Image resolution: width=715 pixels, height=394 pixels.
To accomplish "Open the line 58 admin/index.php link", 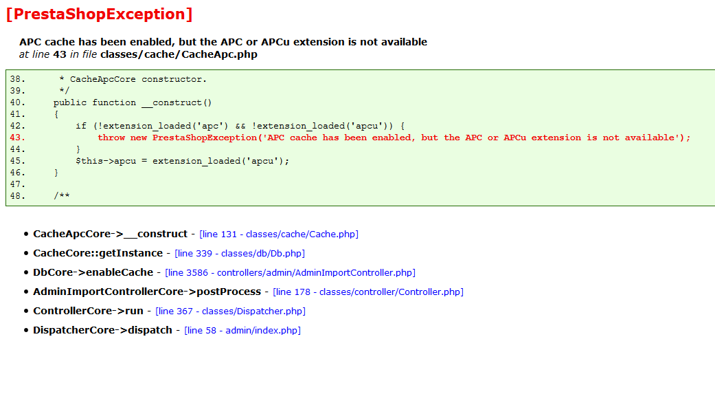I will 242,331.
